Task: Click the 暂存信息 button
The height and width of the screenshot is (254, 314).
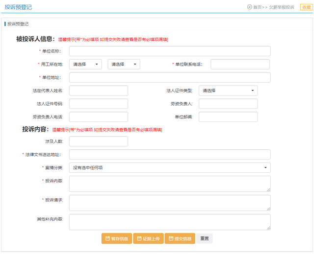Action: (x=117, y=238)
